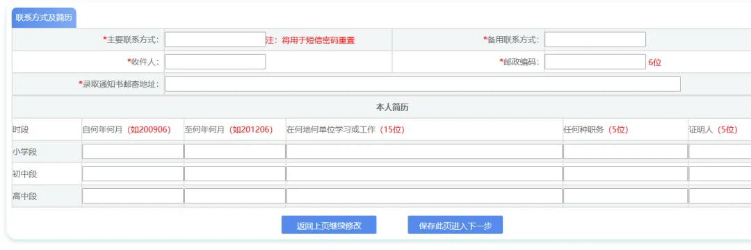Click the 任何种职务 (5位) column header
The width and height of the screenshot is (751, 250).
point(596,130)
